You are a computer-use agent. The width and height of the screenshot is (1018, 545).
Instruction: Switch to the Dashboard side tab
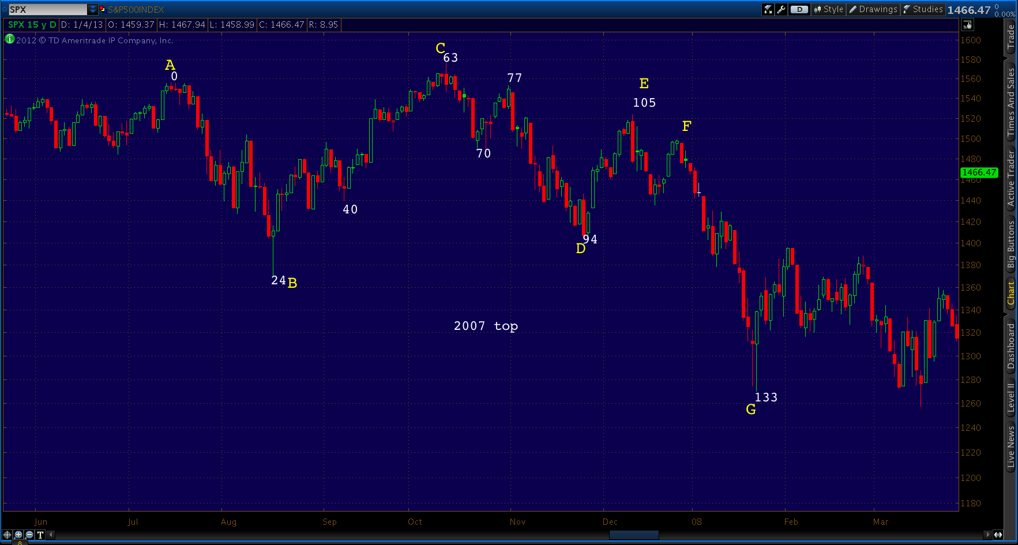[x=1011, y=346]
